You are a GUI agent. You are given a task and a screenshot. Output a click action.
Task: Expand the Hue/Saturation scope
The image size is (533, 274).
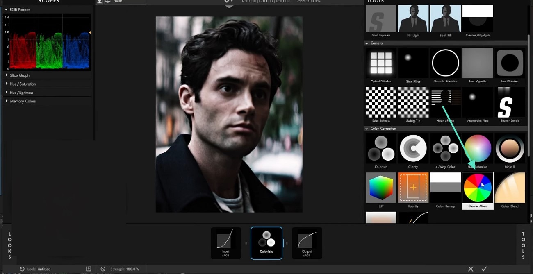pos(7,84)
